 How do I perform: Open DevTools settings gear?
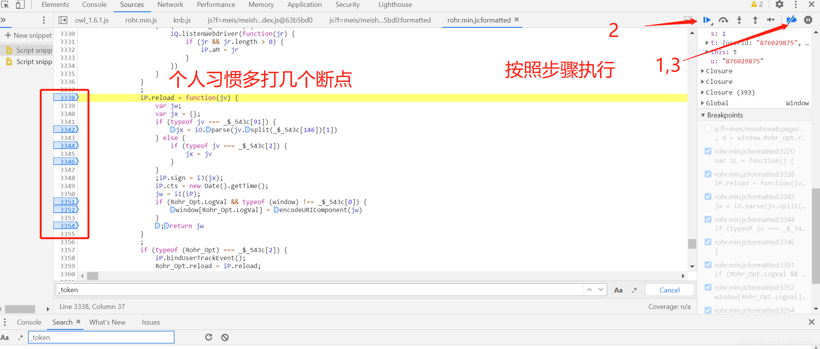(779, 5)
